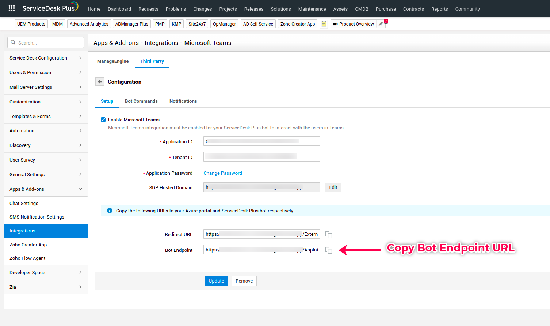Image resolution: width=550 pixels, height=326 pixels.
Task: Open the CMDB menu
Action: (362, 9)
